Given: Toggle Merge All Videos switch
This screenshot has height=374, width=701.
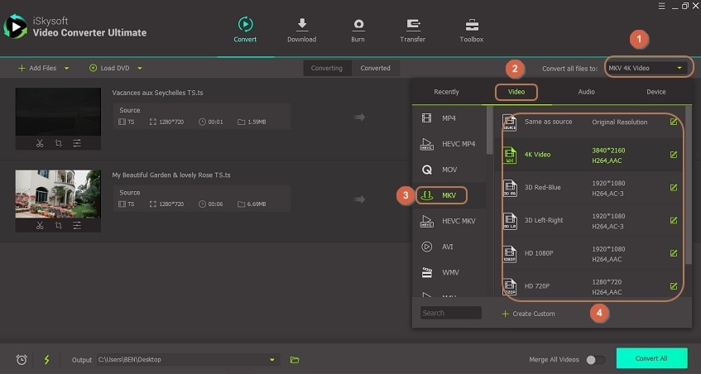Looking at the screenshot, I should click(x=596, y=360).
